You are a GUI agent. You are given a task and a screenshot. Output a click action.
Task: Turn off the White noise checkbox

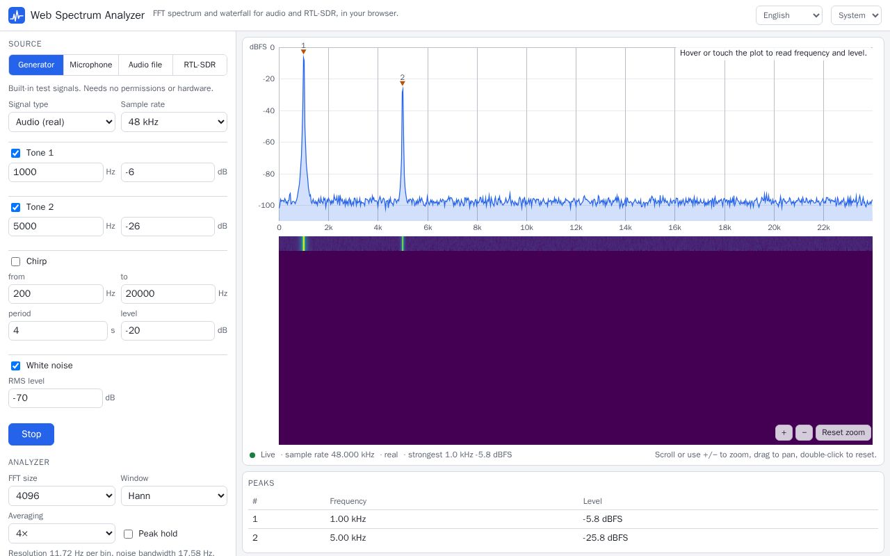point(15,366)
